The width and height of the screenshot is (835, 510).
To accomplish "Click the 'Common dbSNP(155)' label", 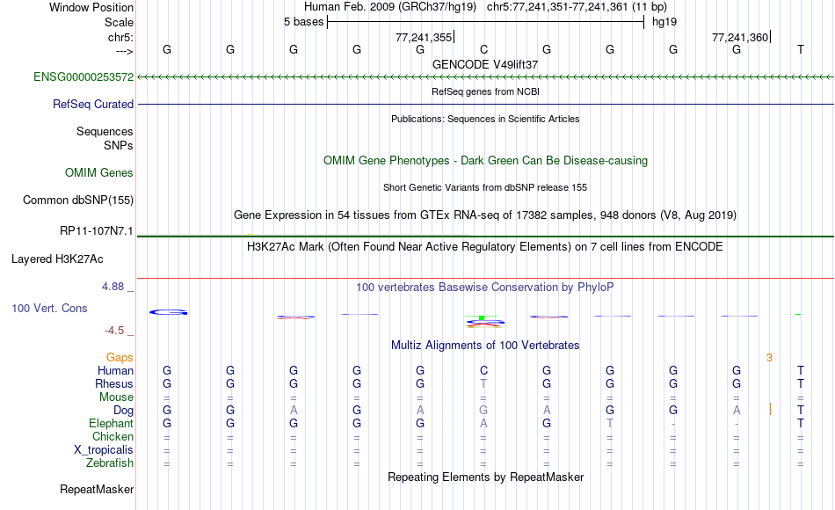I will click(x=78, y=200).
